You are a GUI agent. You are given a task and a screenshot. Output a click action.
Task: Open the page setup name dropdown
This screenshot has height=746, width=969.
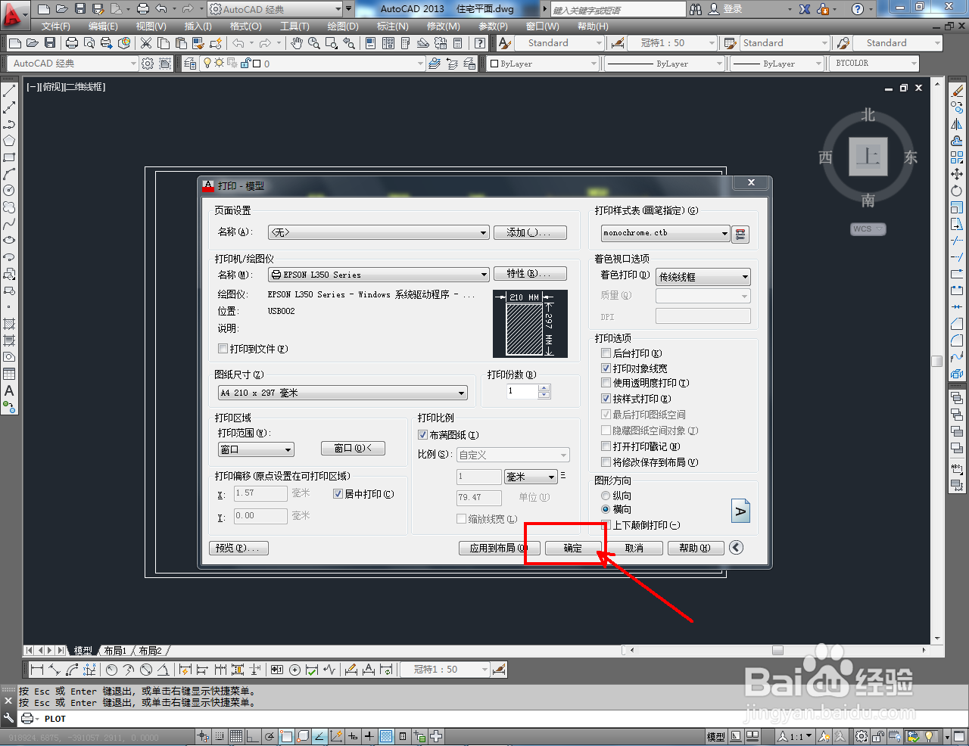point(379,232)
